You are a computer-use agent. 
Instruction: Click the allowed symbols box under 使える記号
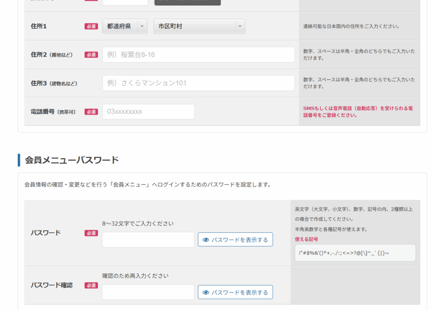pos(355,253)
